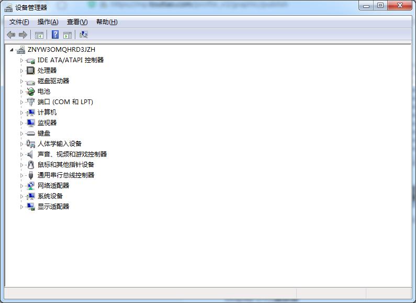Viewport: 416px width, 303px height.
Task: Toggle the console tree pane toolbar icon
Action: point(39,35)
